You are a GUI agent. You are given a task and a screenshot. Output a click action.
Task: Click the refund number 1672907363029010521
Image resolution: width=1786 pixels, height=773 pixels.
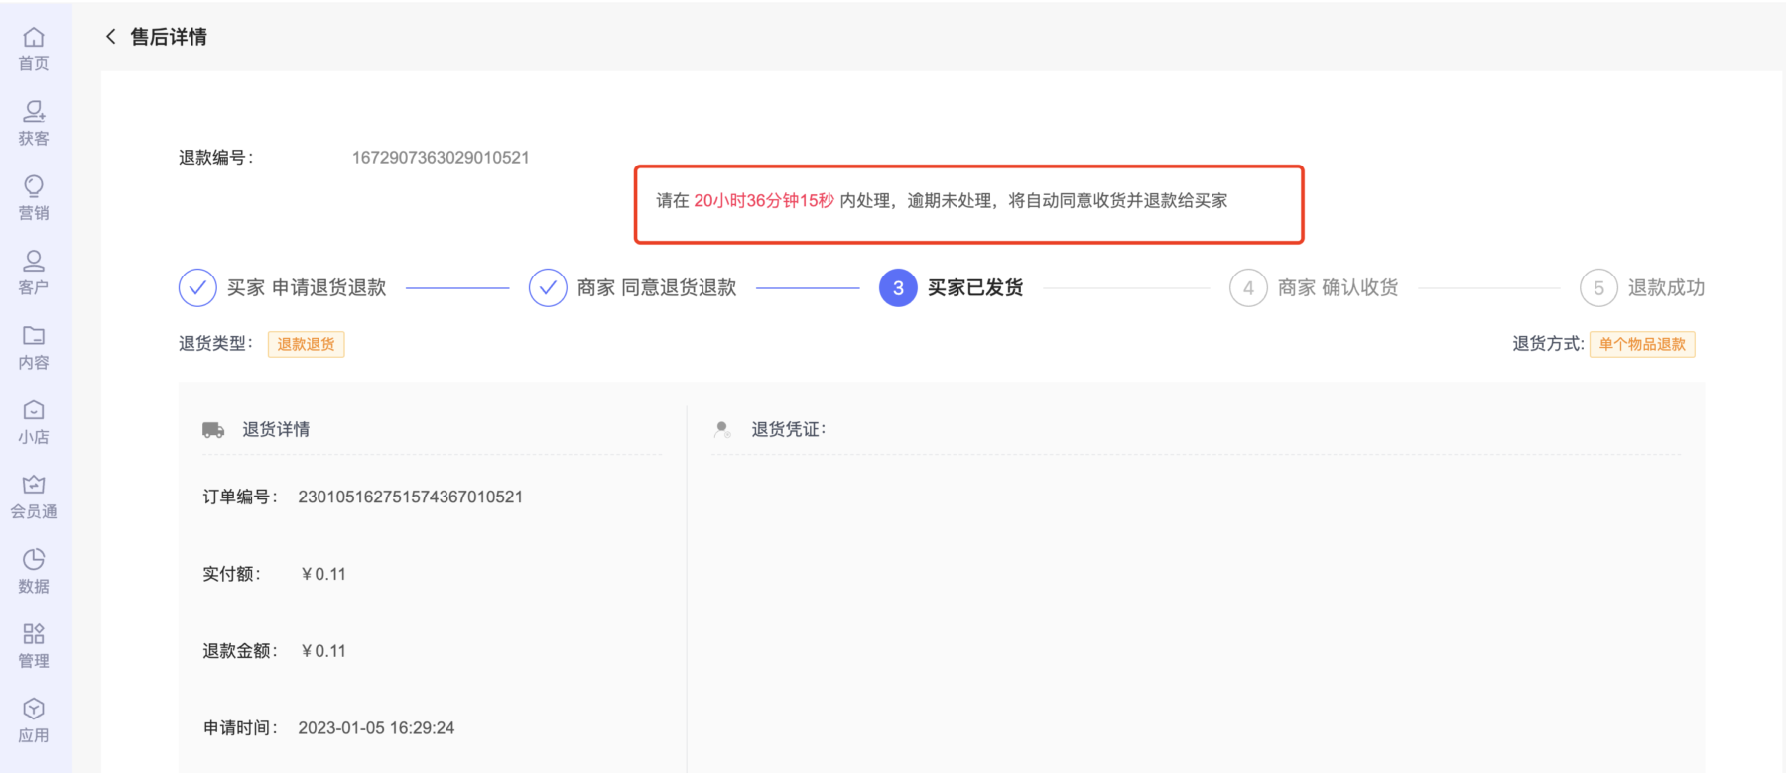[441, 158]
